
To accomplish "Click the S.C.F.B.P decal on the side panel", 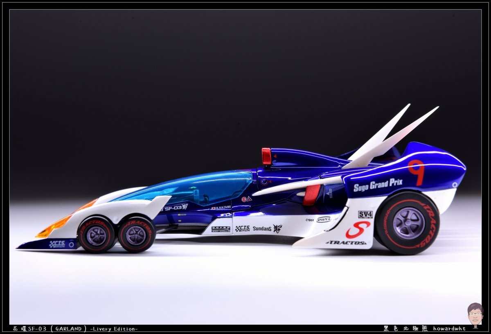I will coord(221,229).
